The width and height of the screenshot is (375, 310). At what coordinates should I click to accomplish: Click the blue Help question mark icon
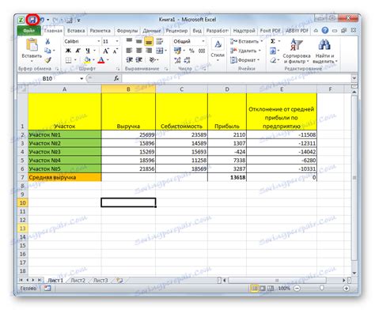click(x=325, y=30)
